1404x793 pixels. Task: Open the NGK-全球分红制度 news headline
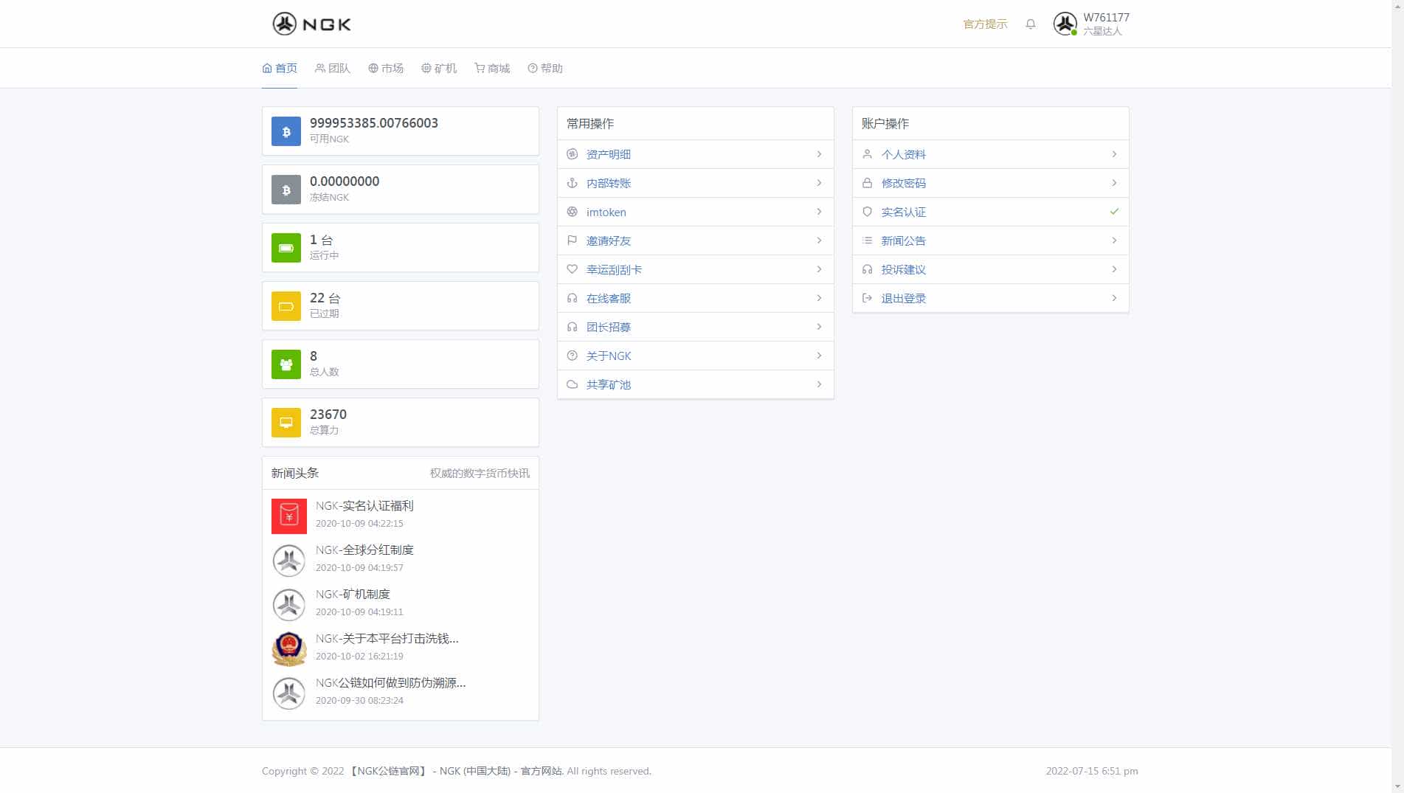point(364,550)
